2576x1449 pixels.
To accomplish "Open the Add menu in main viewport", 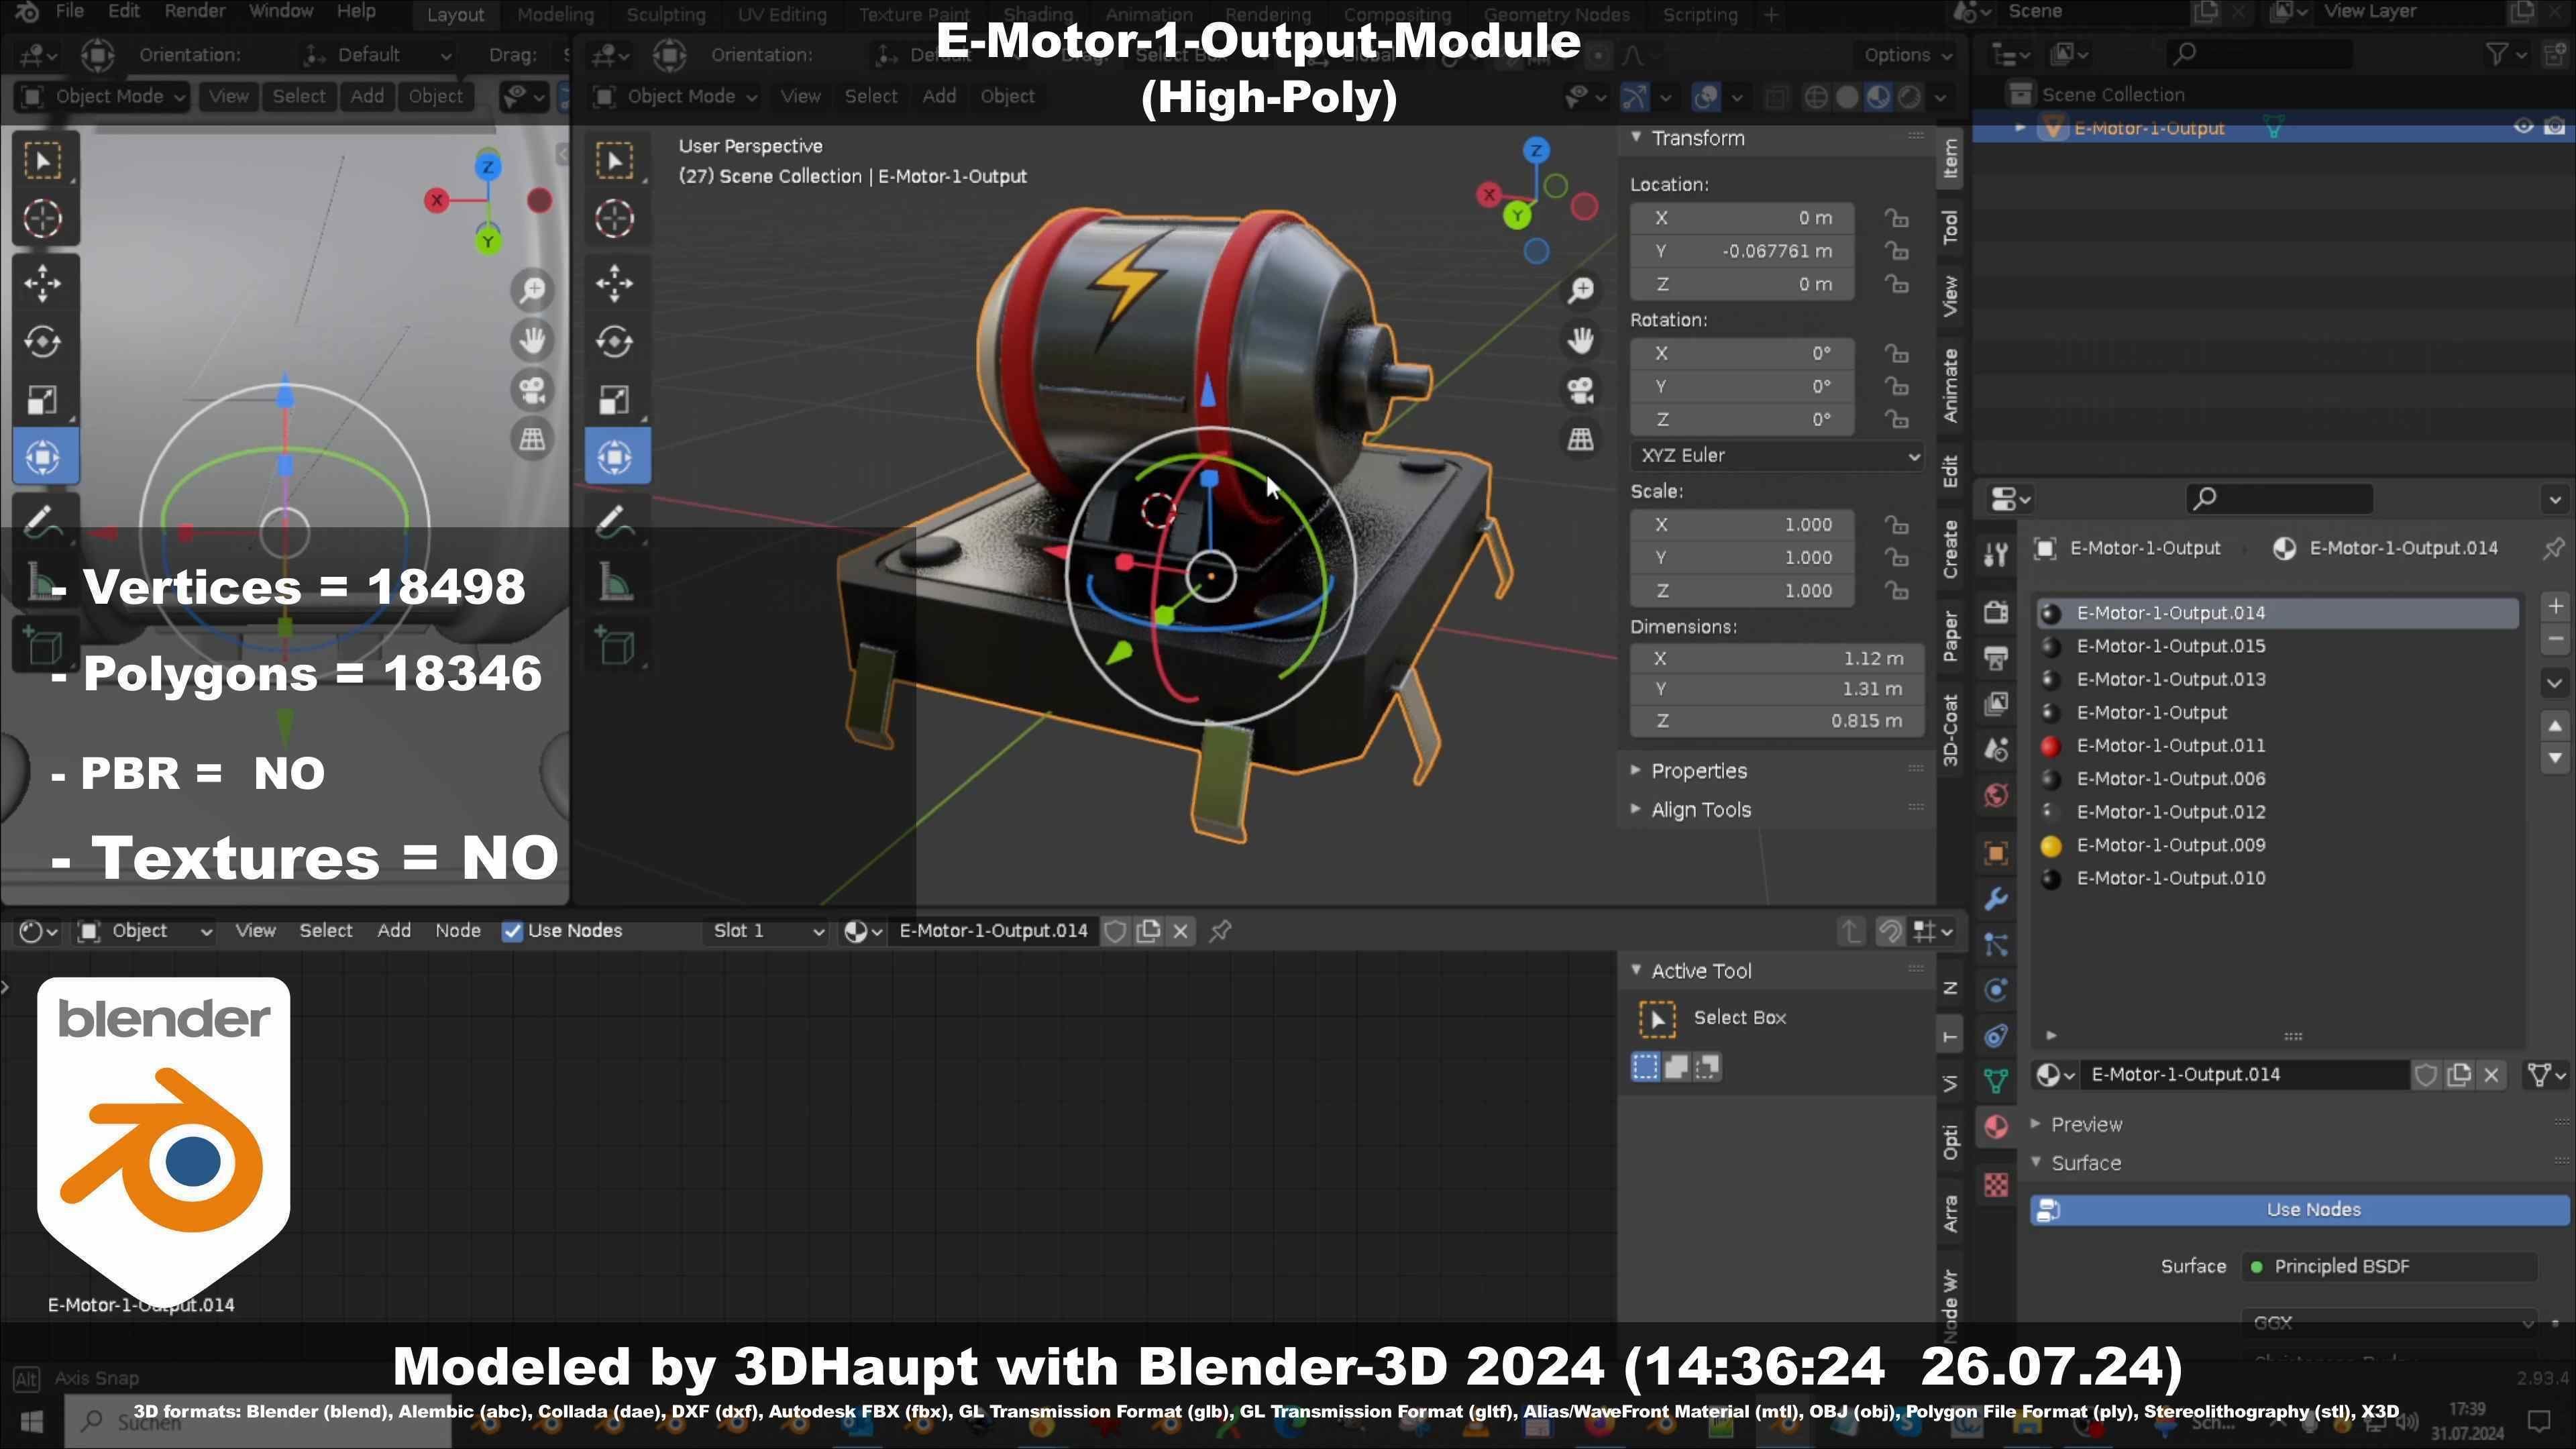I will (x=939, y=97).
